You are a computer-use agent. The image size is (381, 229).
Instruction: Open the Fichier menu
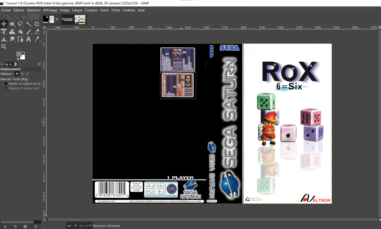(x=6, y=10)
